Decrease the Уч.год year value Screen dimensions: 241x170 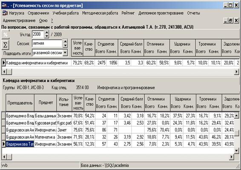(x=46, y=36)
